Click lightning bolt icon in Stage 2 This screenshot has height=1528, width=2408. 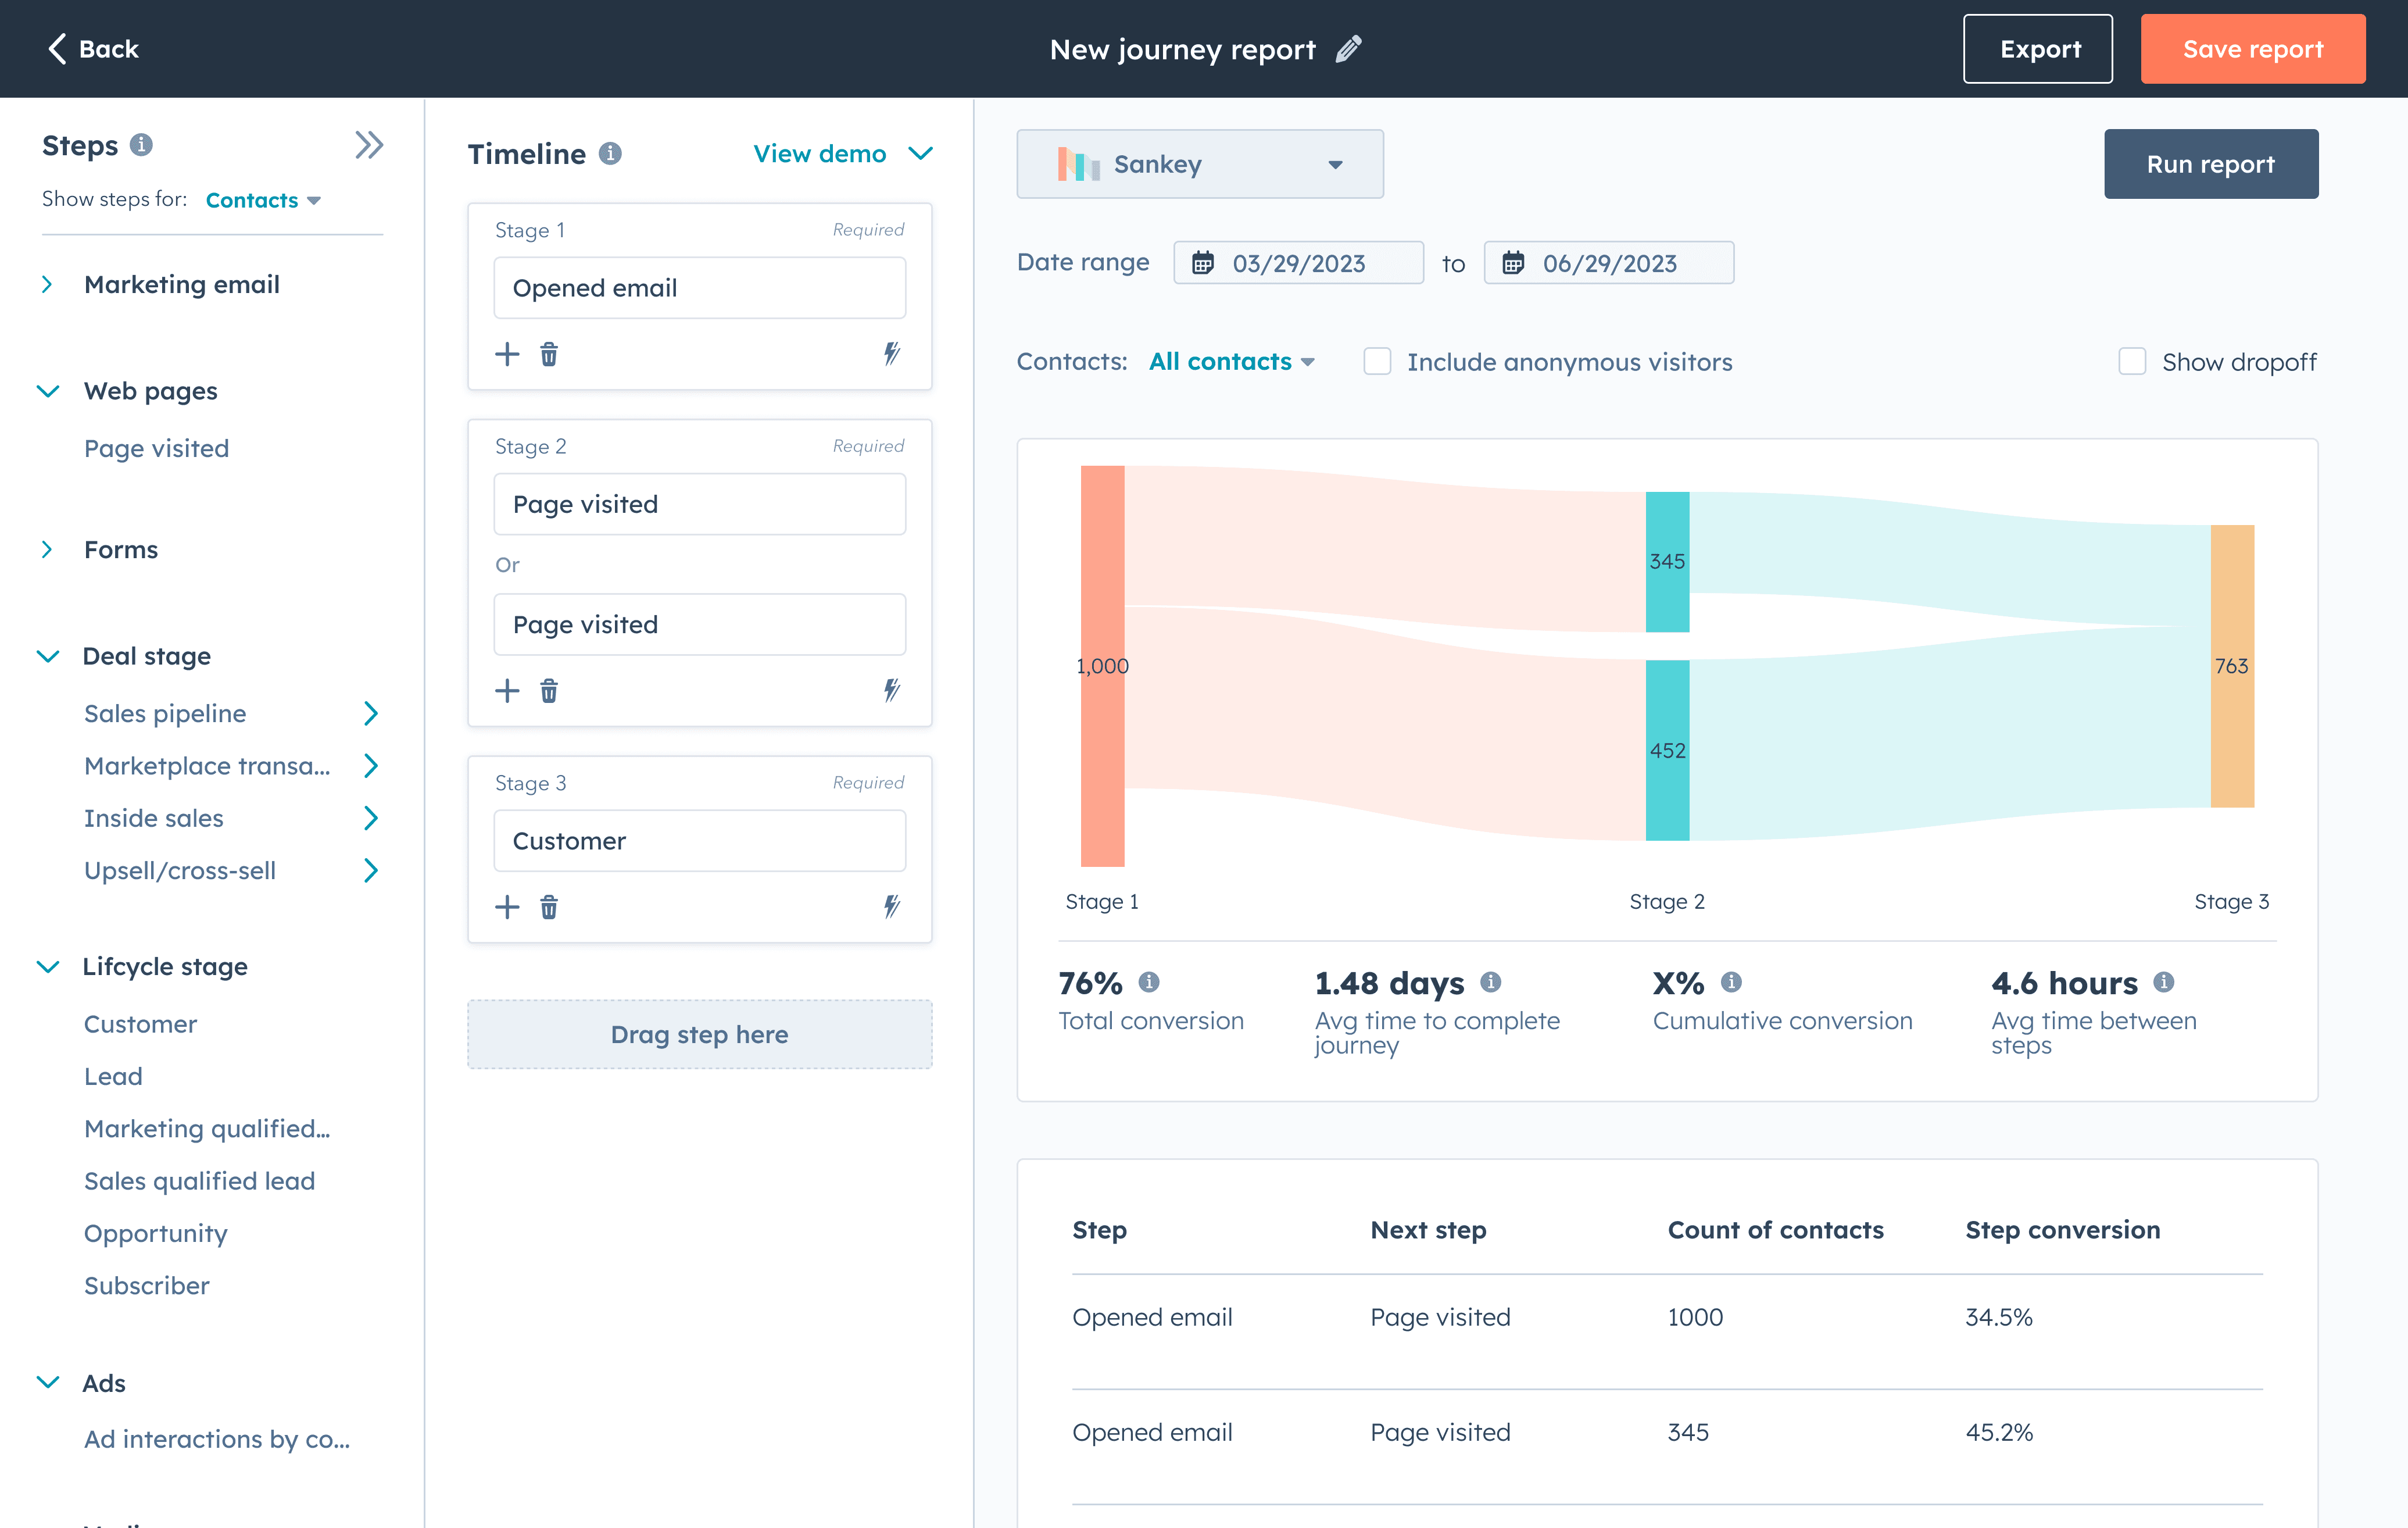pyautogui.click(x=891, y=691)
